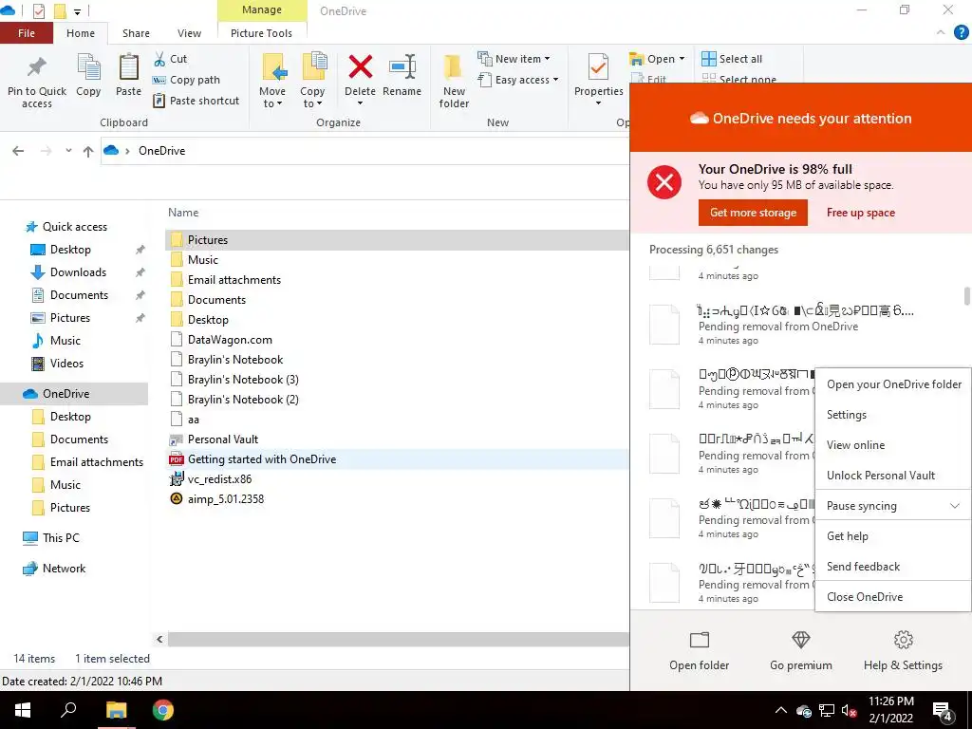This screenshot has height=729, width=972.
Task: Cut the selected item with scissors
Action: click(x=170, y=59)
